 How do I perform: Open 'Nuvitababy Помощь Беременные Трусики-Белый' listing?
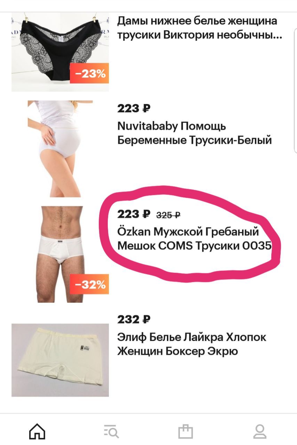pyautogui.click(x=194, y=133)
